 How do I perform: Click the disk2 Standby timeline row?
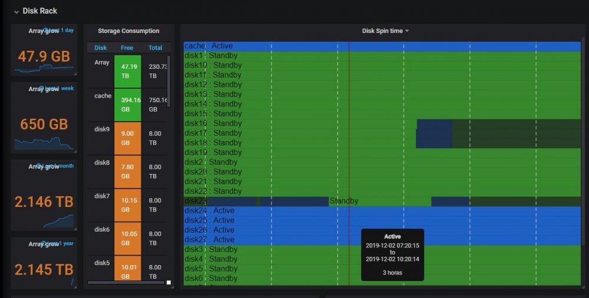click(382, 162)
